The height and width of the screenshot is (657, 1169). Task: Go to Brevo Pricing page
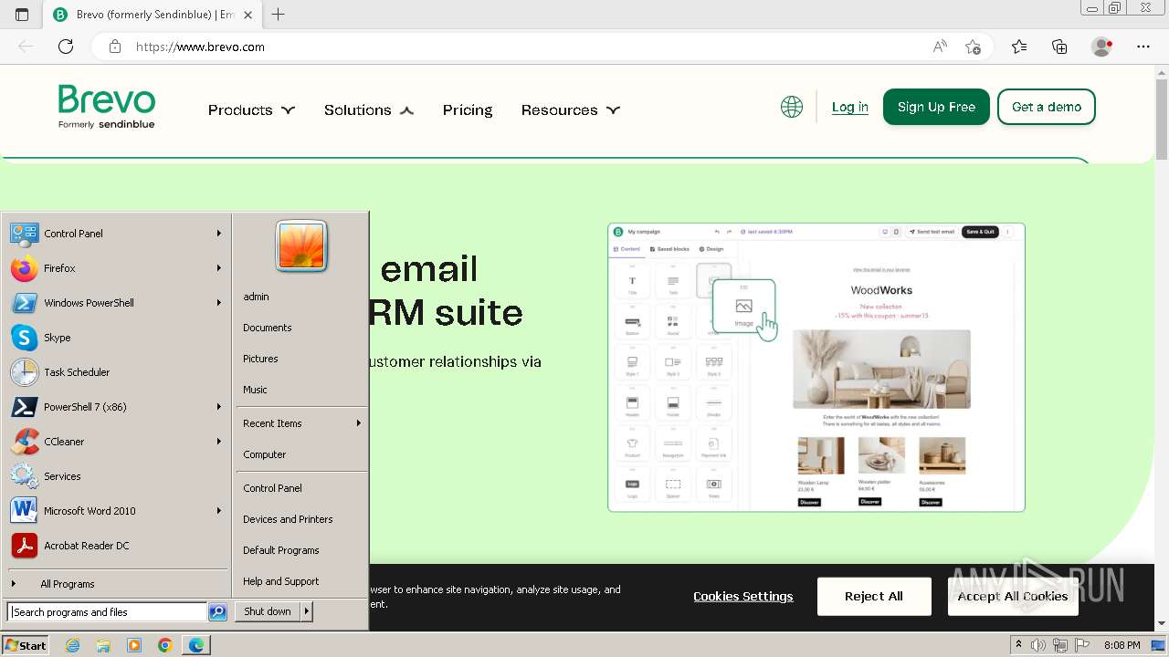click(468, 110)
